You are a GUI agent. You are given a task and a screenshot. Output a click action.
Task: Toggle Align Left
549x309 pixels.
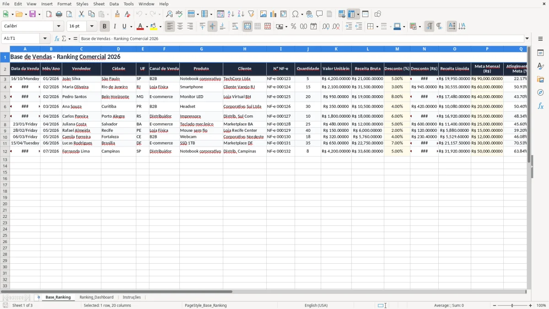[x=170, y=27]
